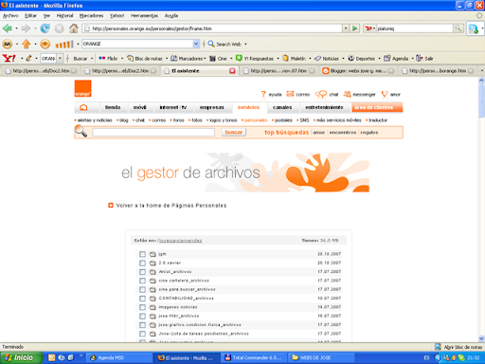Check the box for folder jgm

142,254
